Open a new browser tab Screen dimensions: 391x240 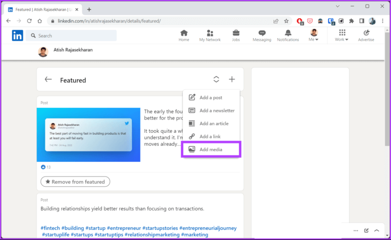[x=89, y=10]
